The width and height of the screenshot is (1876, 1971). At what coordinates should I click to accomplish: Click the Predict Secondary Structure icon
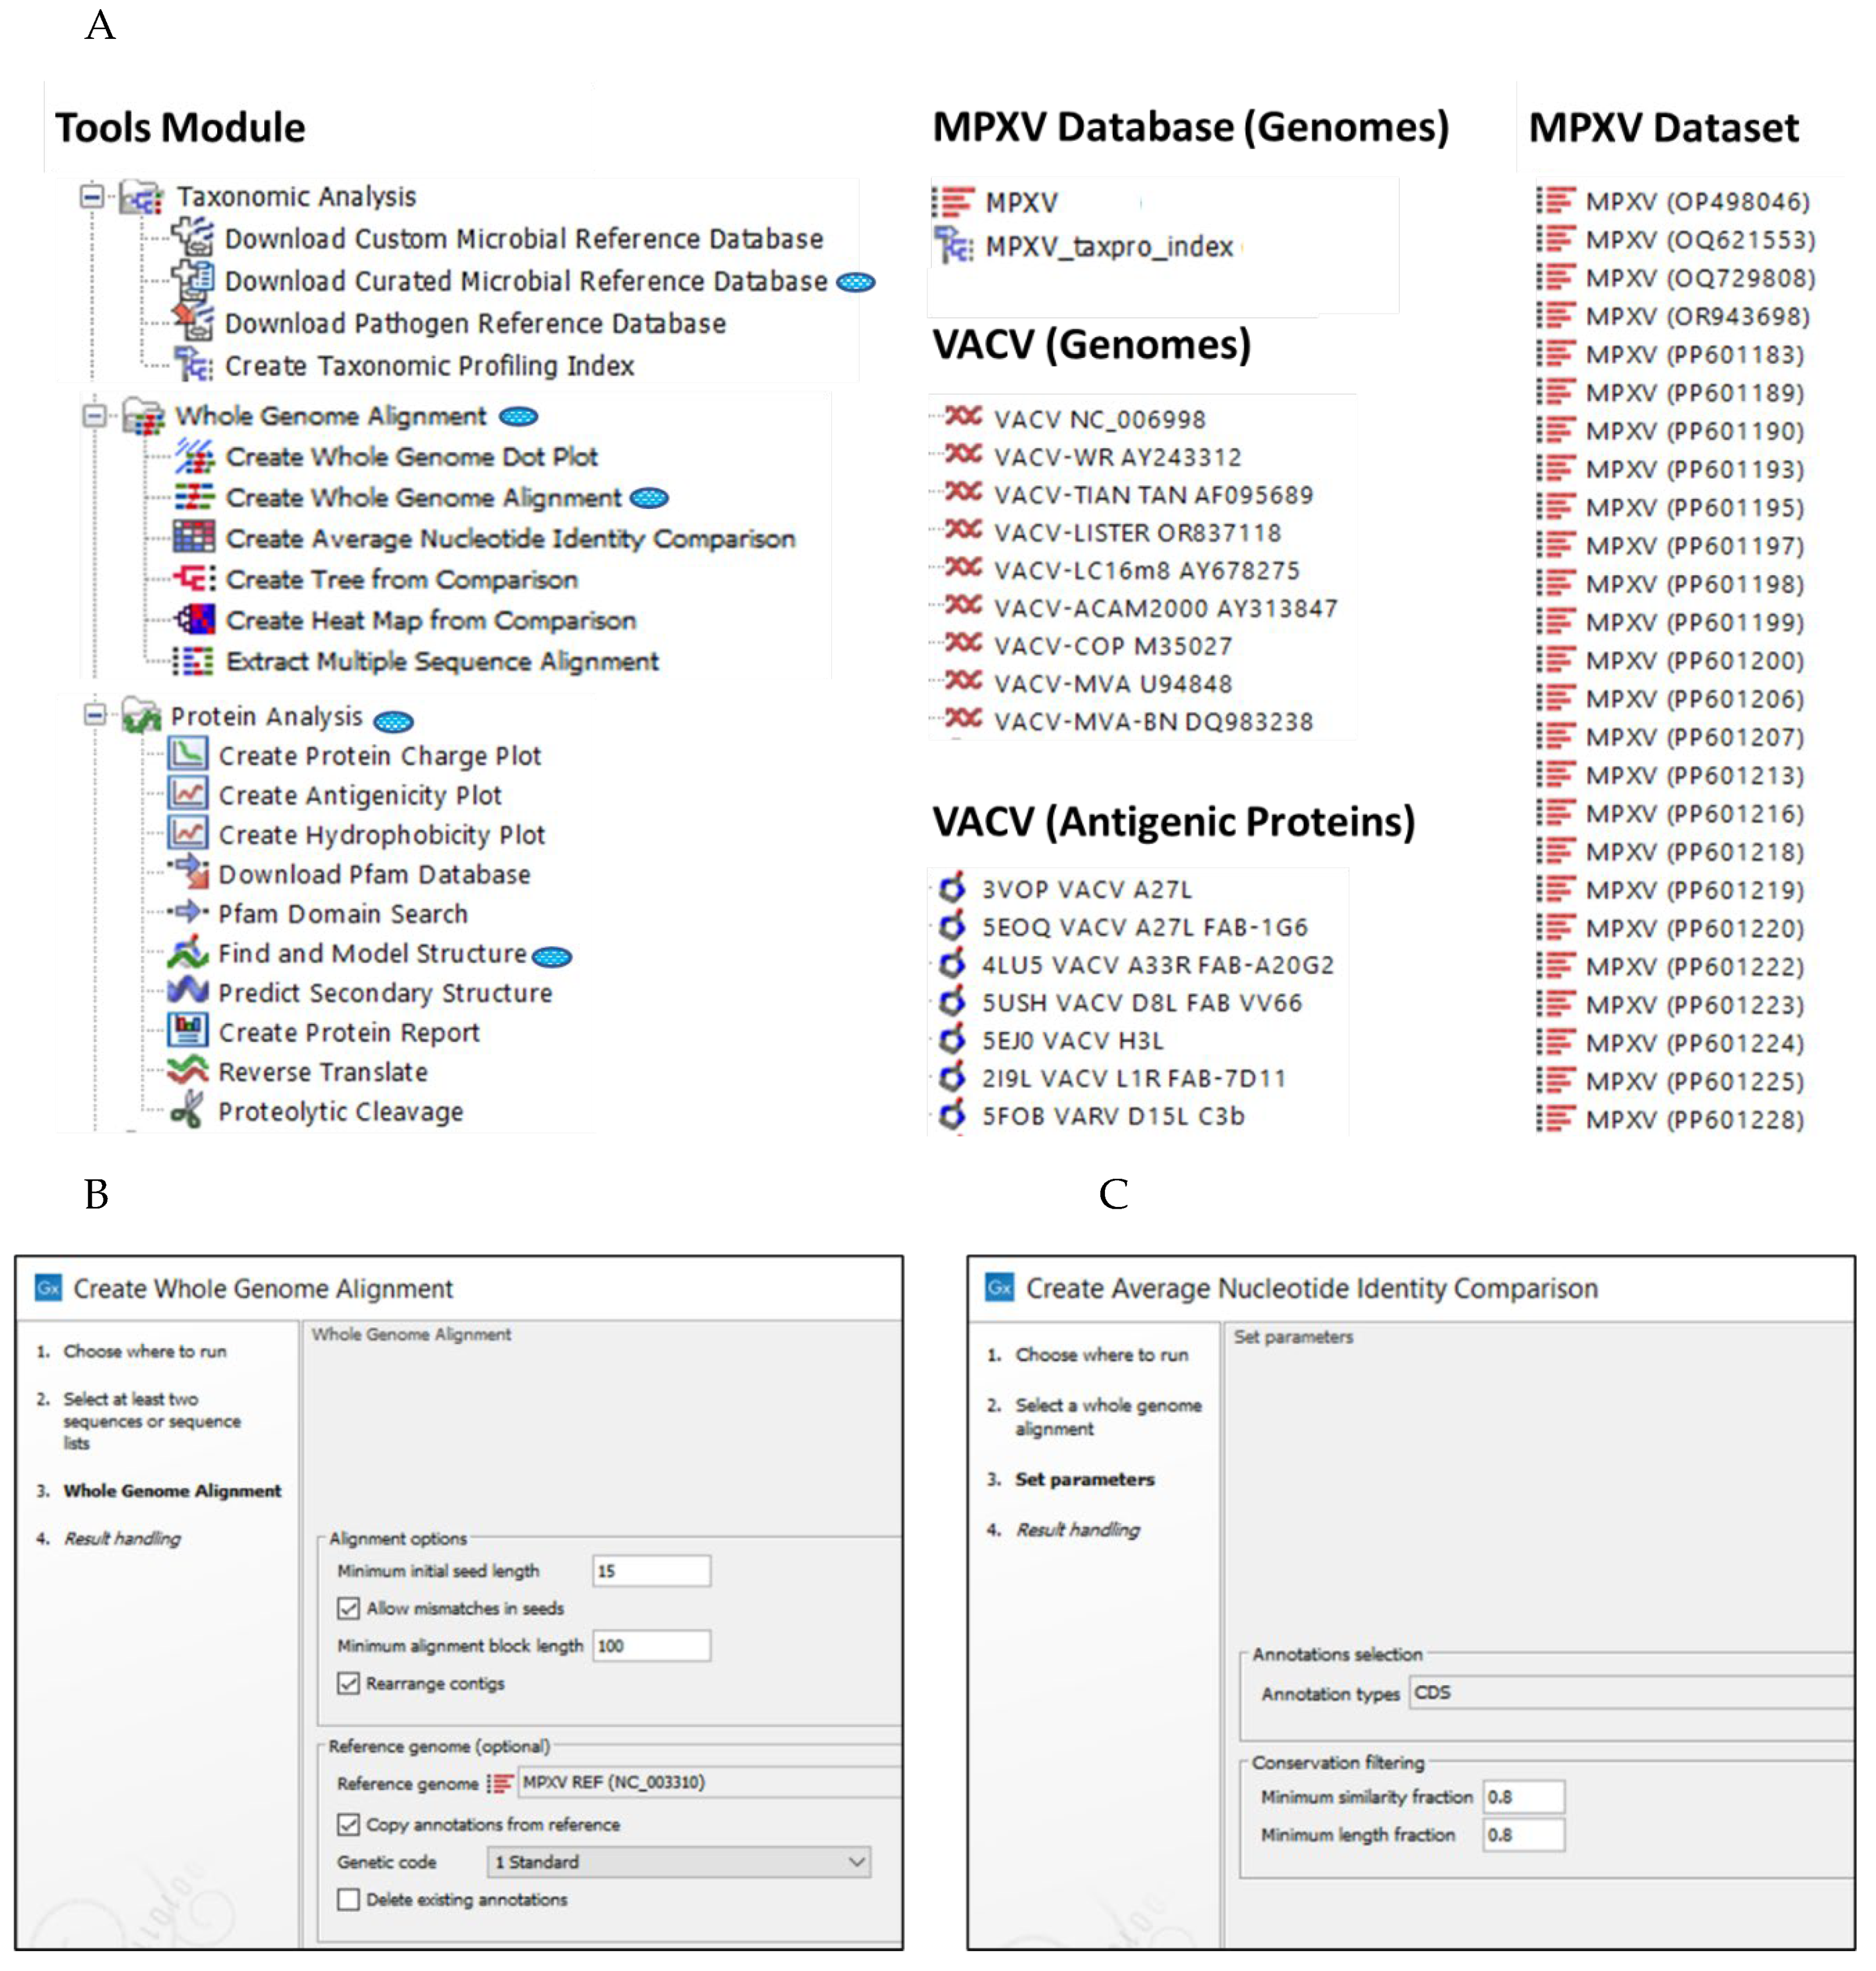[x=187, y=991]
